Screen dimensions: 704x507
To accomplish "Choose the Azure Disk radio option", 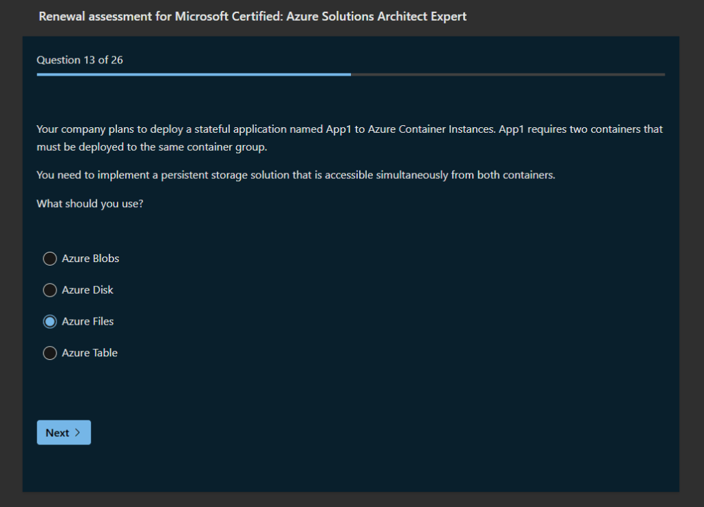I will (x=50, y=290).
